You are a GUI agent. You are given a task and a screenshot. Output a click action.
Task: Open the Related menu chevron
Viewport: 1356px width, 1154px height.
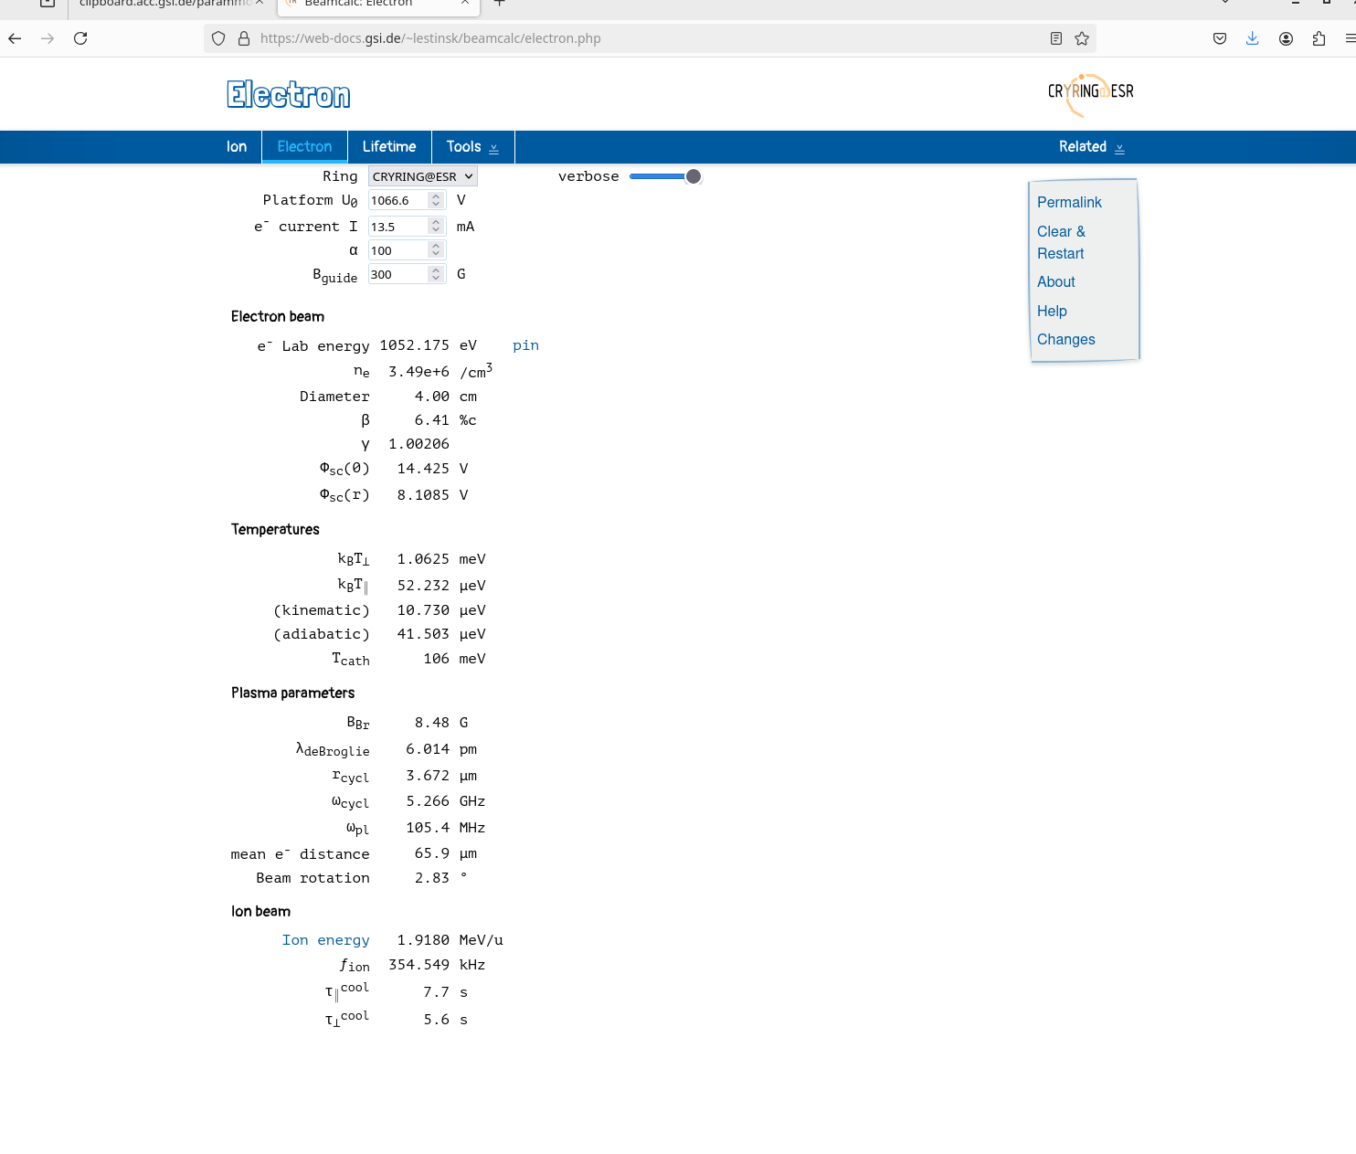point(1120,147)
